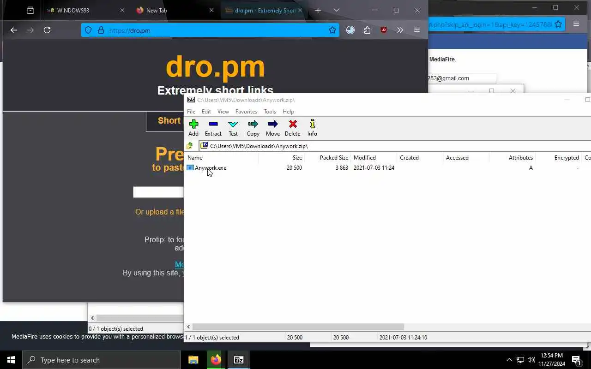Screen dimensions: 591x369
Task: Sort by the Accessed column header
Action: coord(466,158)
